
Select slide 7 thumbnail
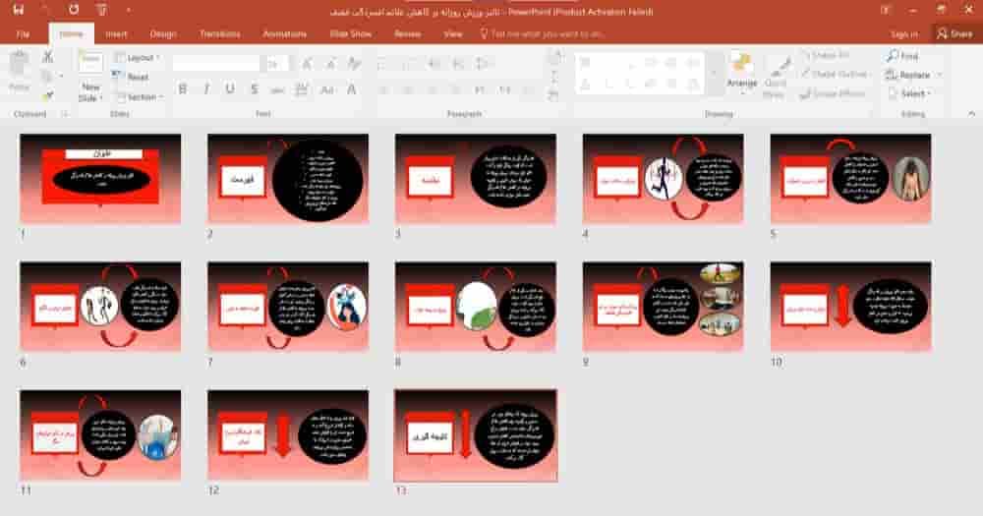coord(288,307)
